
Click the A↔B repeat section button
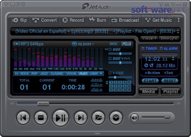(x=97, y=80)
